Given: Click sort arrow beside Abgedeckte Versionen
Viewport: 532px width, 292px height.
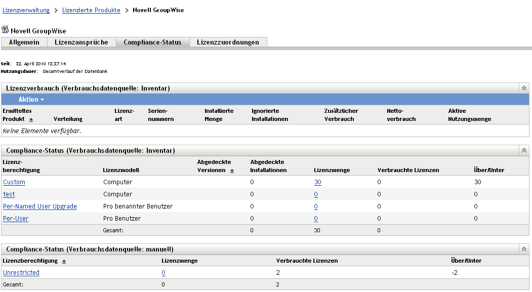Looking at the screenshot, I should click(232, 171).
